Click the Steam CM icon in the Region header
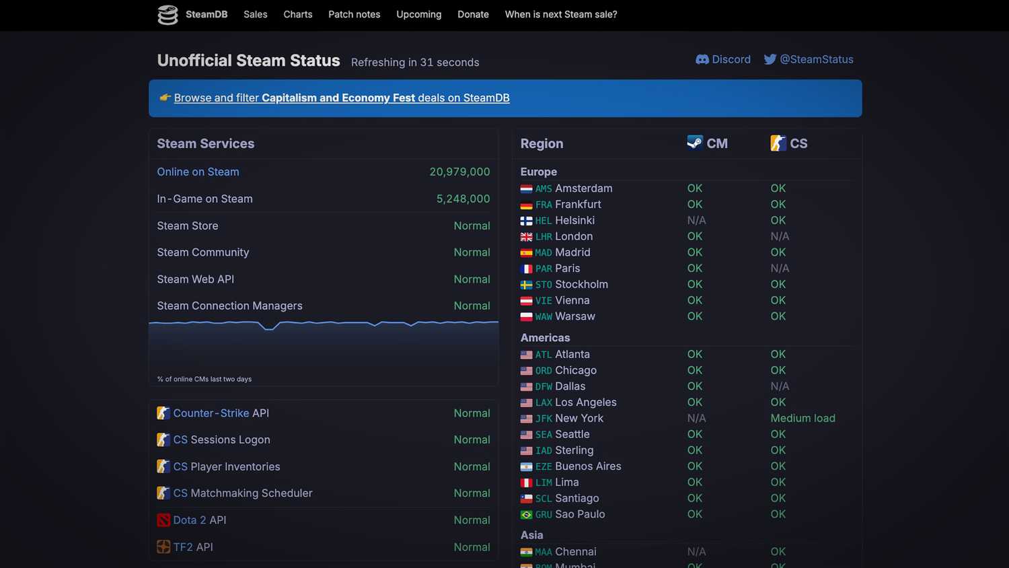Screen dimensions: 1009x568 [694, 143]
